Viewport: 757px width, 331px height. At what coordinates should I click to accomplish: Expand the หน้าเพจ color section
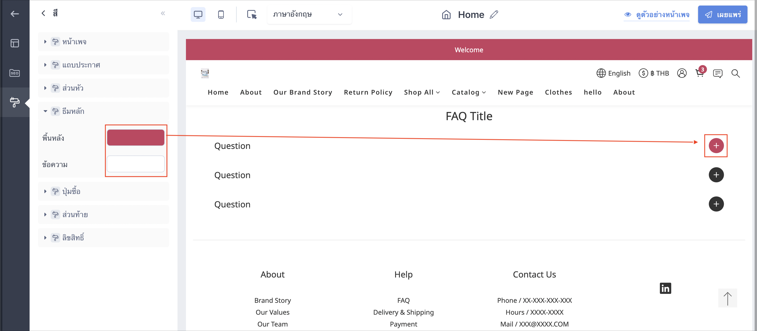click(x=104, y=42)
